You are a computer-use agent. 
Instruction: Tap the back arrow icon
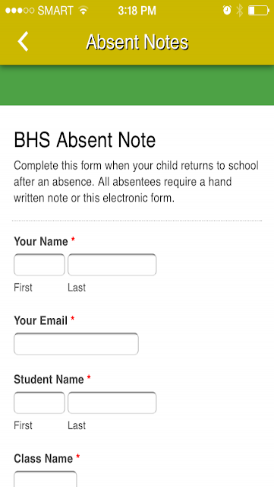tap(23, 41)
